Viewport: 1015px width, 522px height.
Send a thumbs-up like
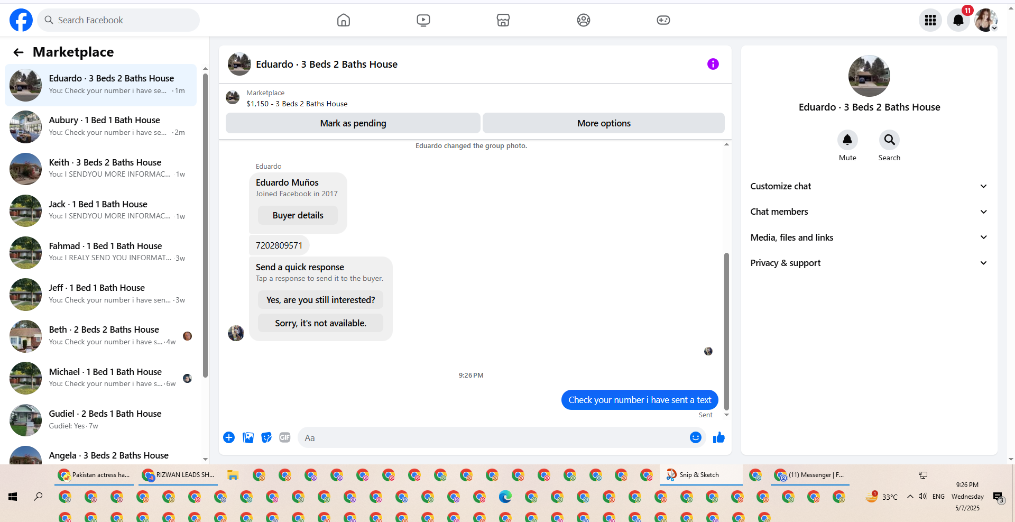pyautogui.click(x=719, y=437)
